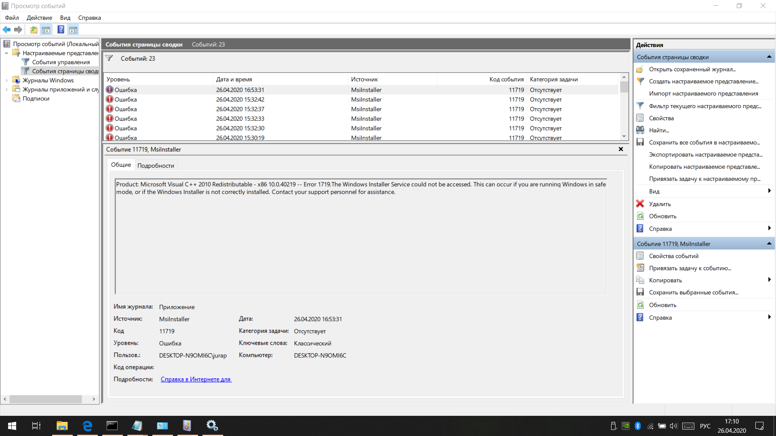Open the Справка в Интернете link
This screenshot has width=776, height=436.
pyautogui.click(x=196, y=379)
